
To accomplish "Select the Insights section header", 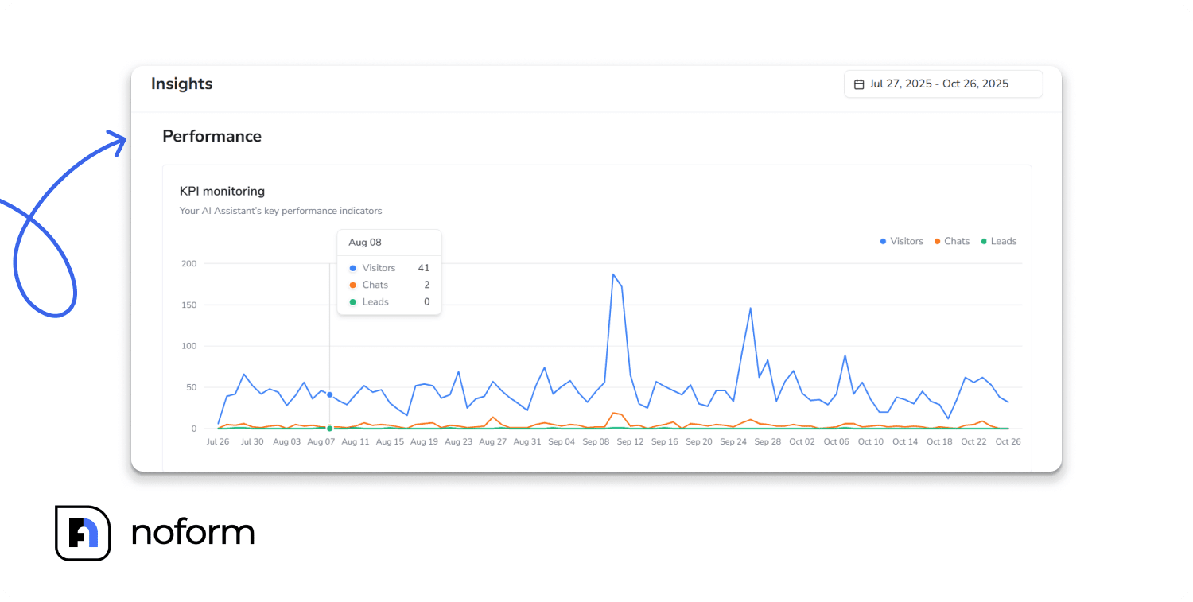I will [181, 84].
